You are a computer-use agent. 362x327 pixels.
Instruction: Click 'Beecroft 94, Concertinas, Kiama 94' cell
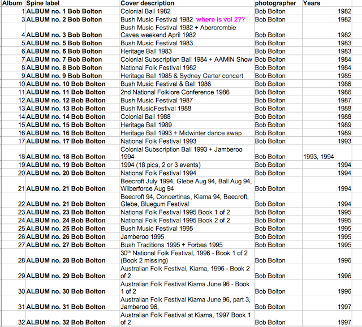pyautogui.click(x=187, y=200)
